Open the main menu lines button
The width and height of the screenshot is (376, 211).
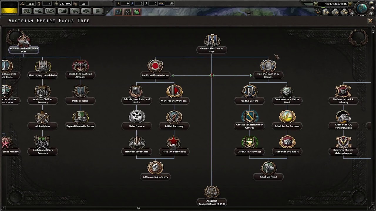coord(372,4)
